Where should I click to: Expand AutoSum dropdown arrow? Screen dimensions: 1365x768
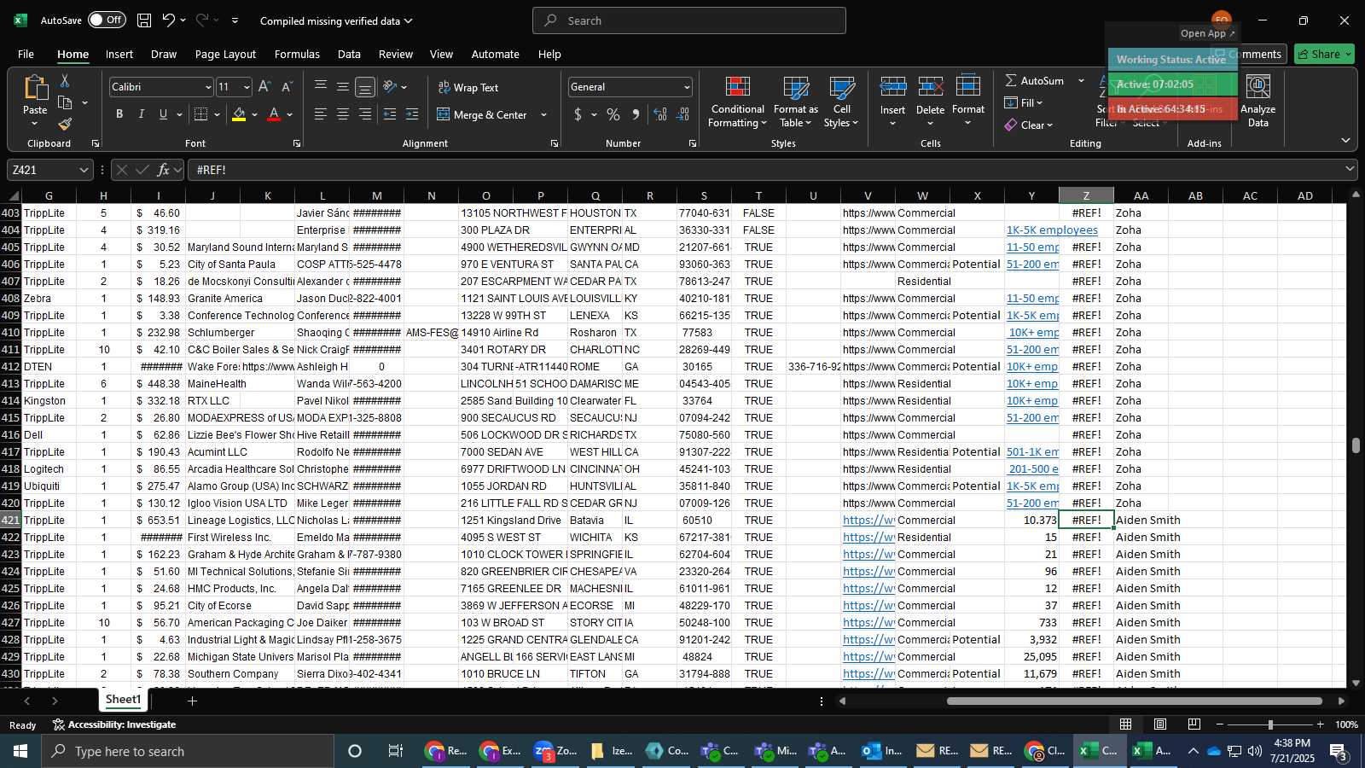(x=1081, y=80)
